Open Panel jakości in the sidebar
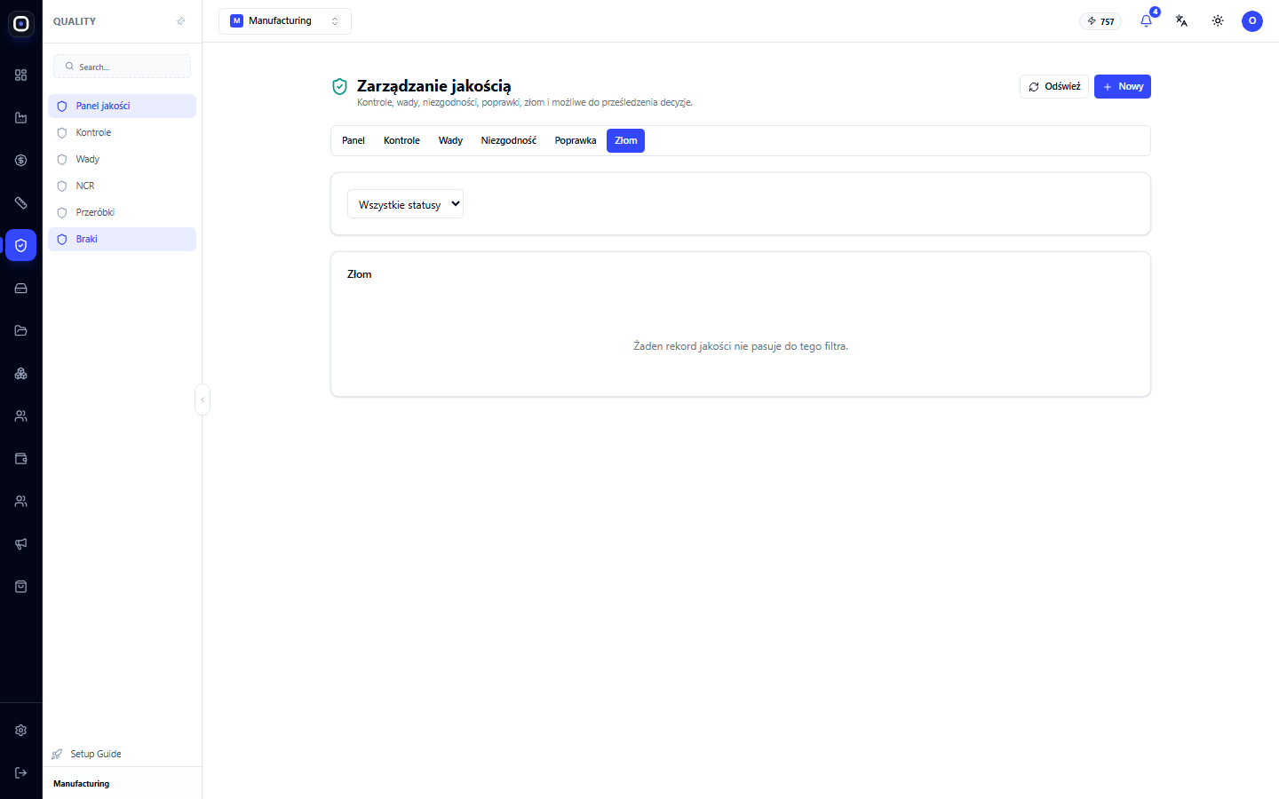The image size is (1279, 799). point(122,106)
